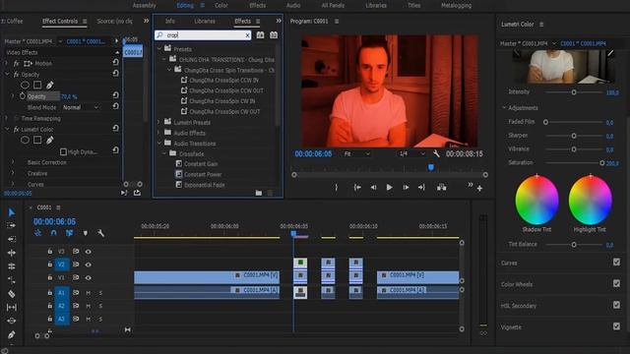Image resolution: width=630 pixels, height=354 pixels.
Task: Click the timeline wrench settings icon
Action: click(100, 233)
